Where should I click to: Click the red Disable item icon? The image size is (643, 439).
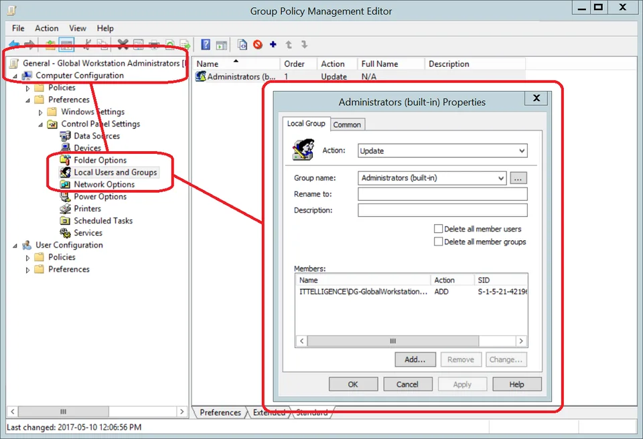coord(257,44)
